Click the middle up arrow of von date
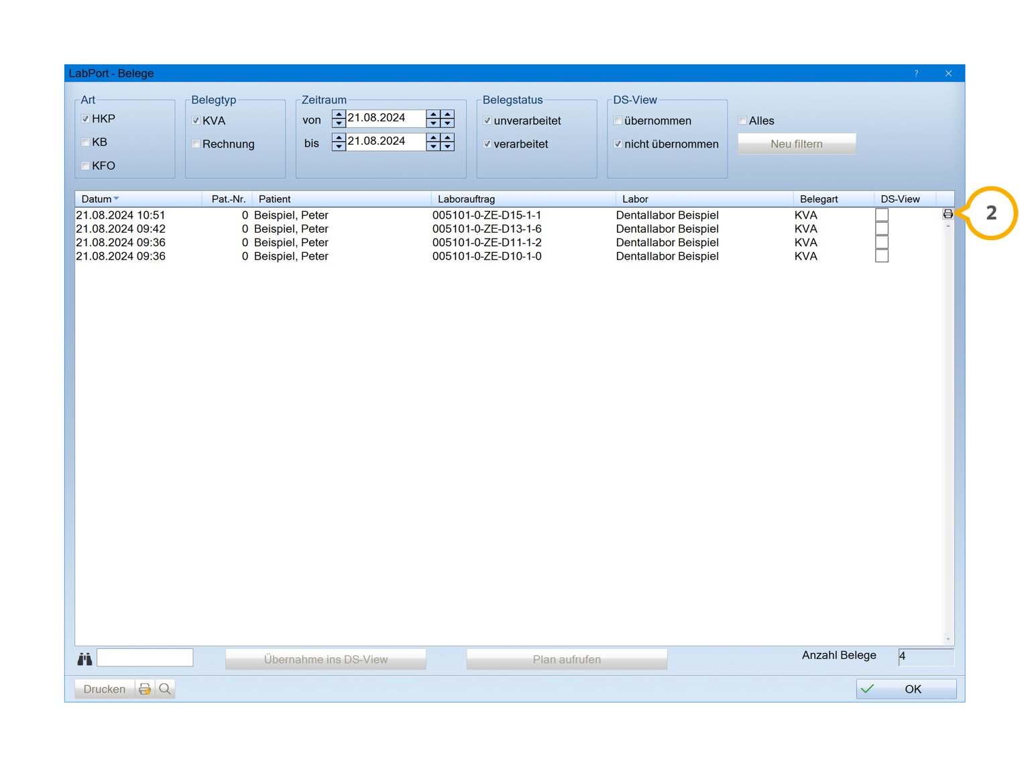Screen dimensions: 1030x767 433,114
